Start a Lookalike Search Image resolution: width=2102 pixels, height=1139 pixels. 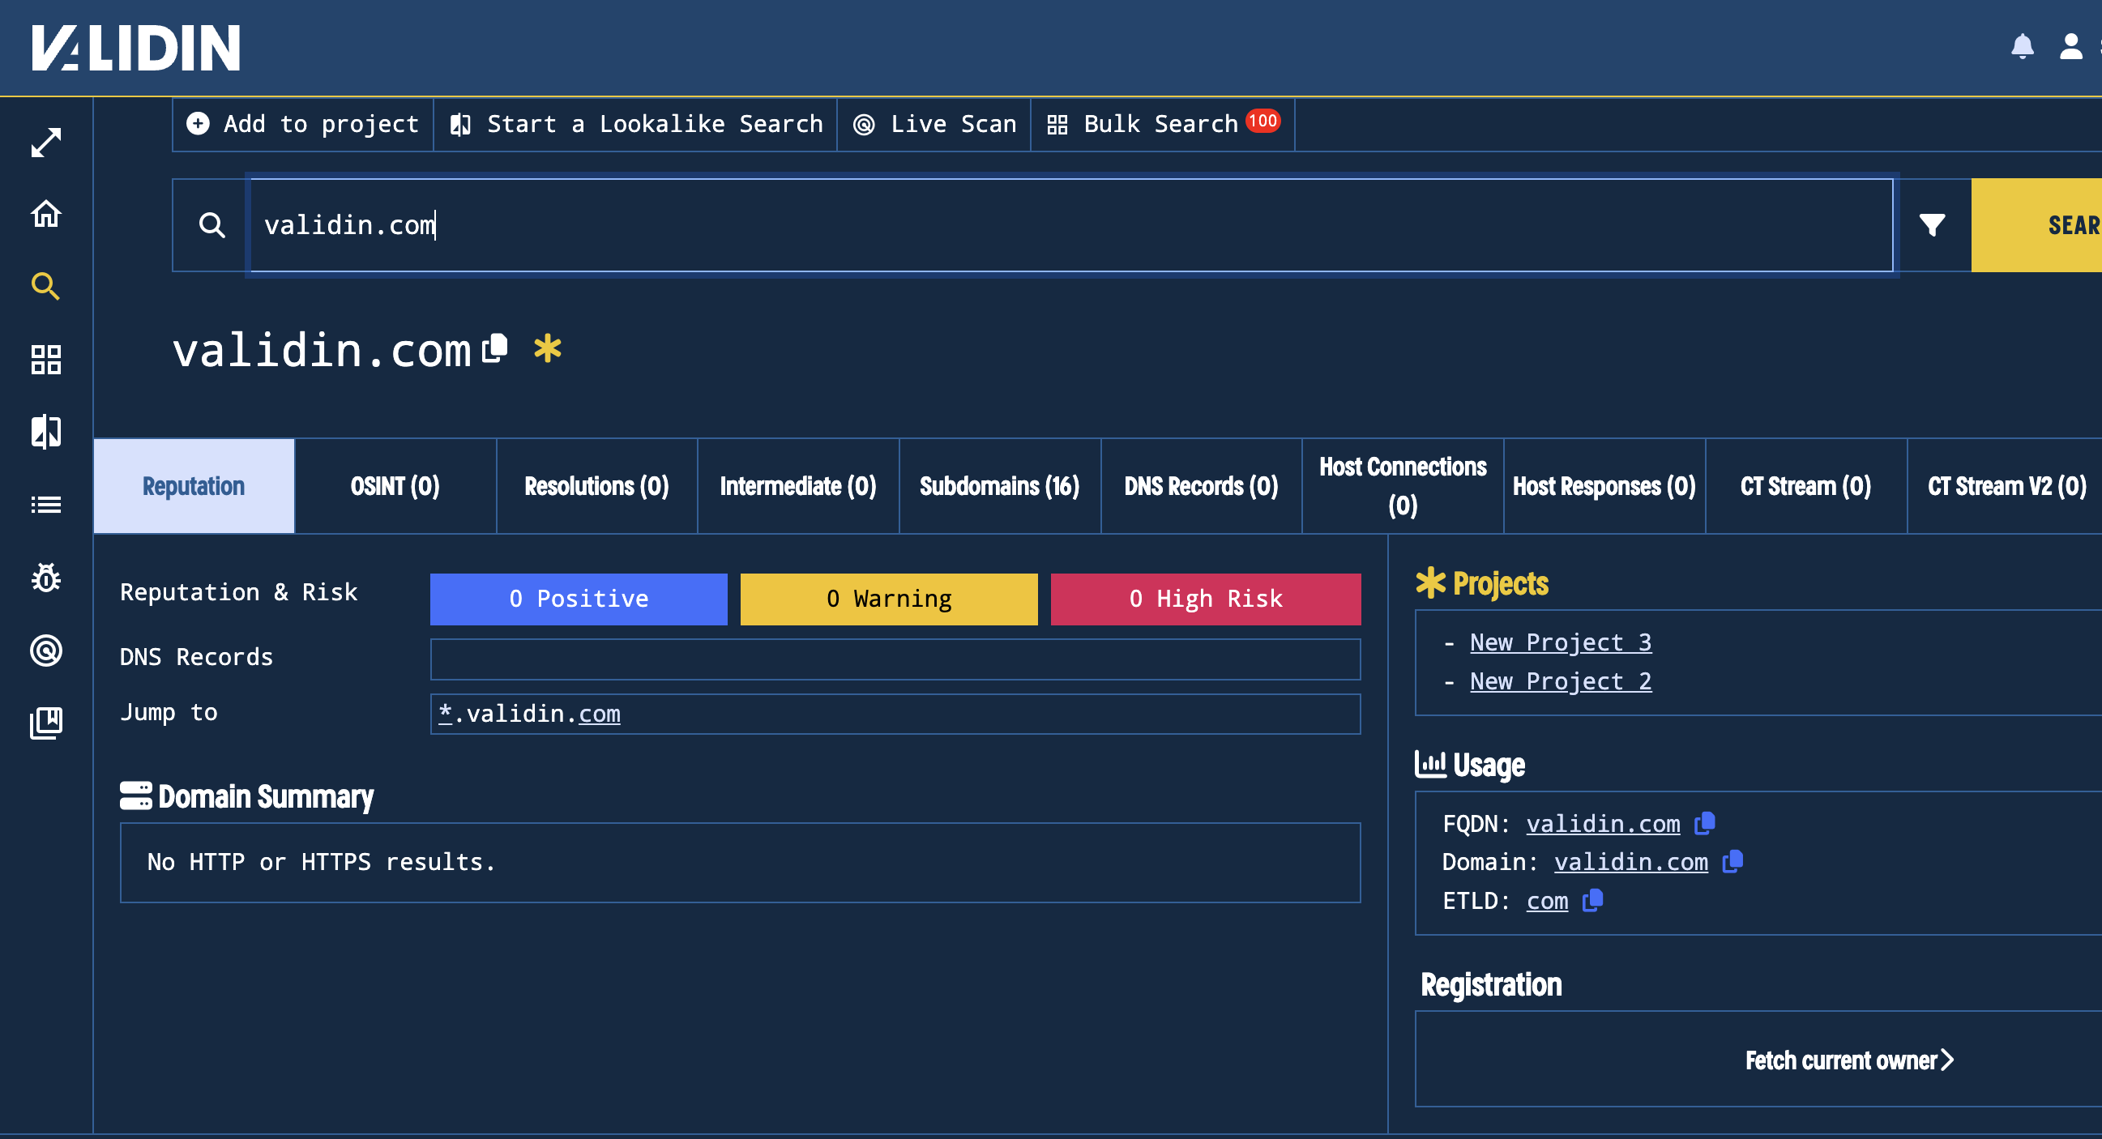click(635, 124)
